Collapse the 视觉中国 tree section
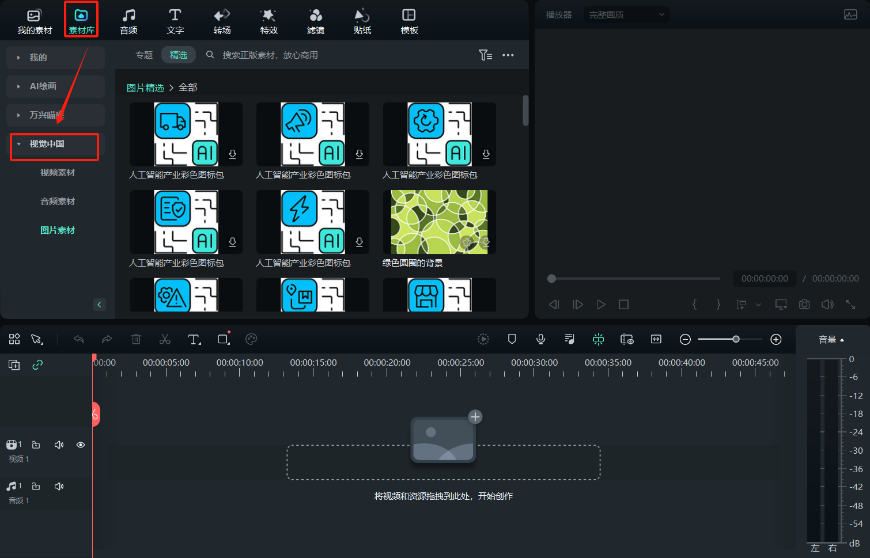 click(x=19, y=144)
